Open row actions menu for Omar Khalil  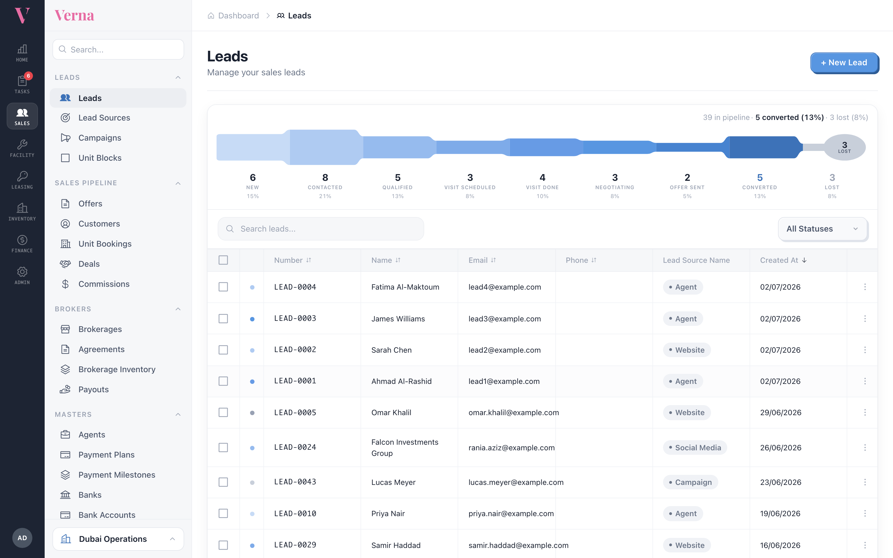[x=865, y=412]
